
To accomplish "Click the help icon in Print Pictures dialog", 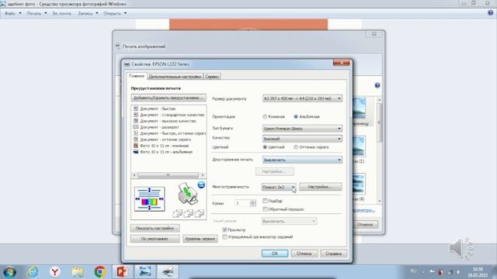I will [x=377, y=85].
